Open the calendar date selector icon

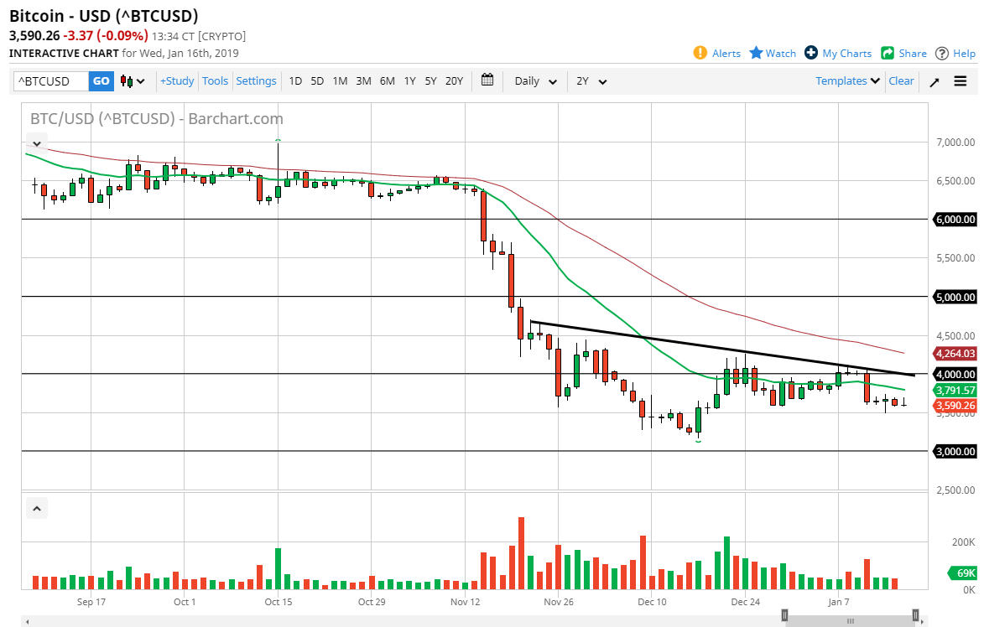[x=487, y=80]
